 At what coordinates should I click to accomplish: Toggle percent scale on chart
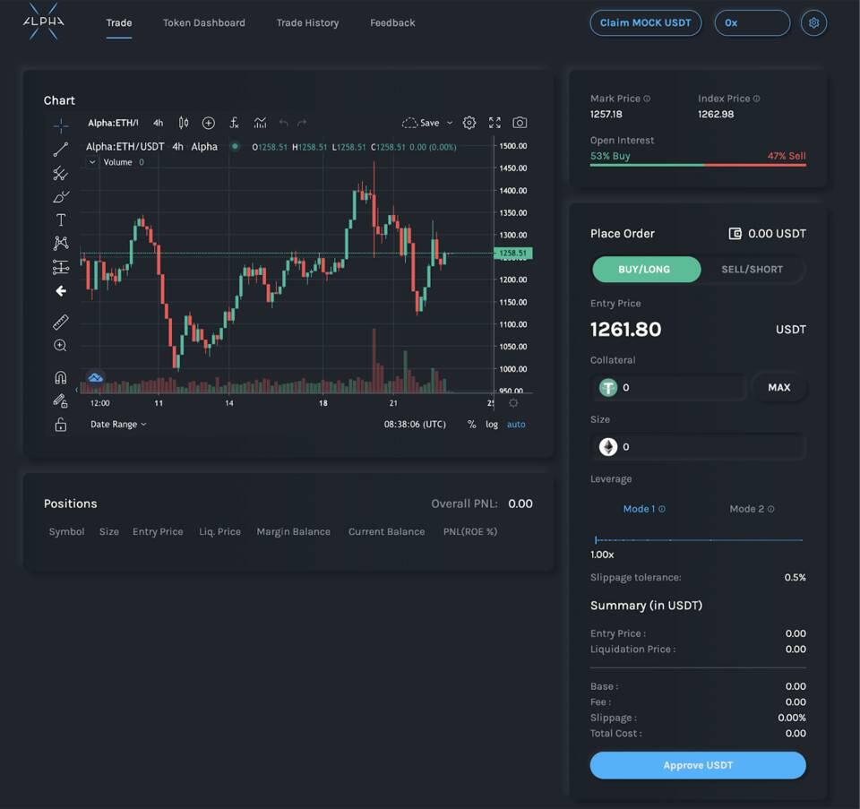click(x=471, y=425)
